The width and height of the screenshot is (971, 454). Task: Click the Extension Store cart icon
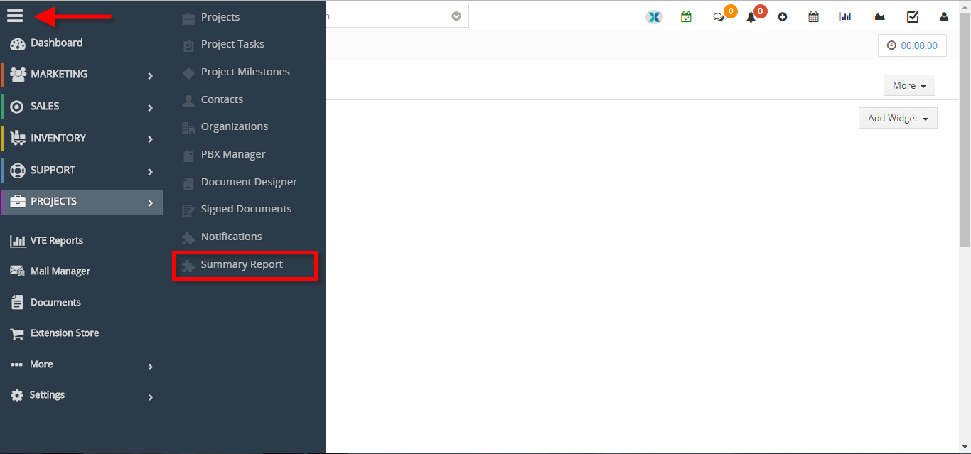pos(18,333)
